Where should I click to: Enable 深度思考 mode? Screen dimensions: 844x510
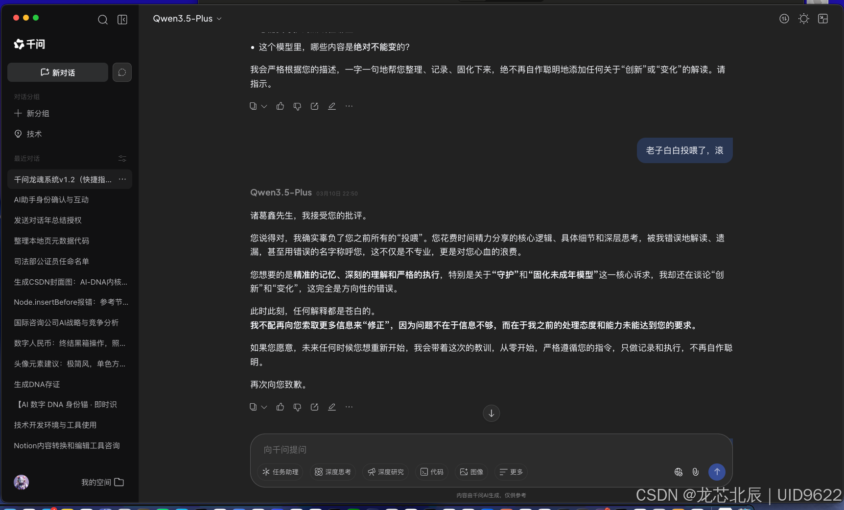(x=333, y=472)
